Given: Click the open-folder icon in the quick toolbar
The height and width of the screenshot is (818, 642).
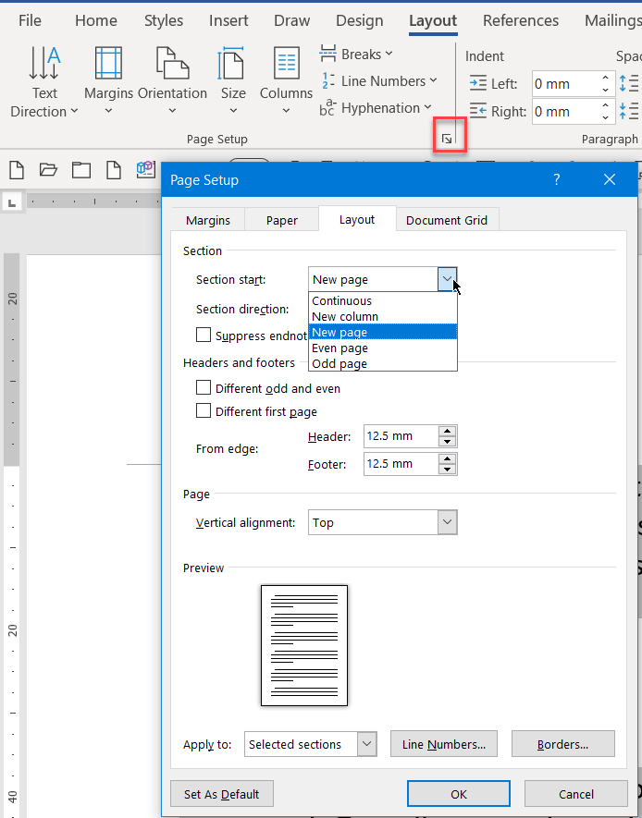Looking at the screenshot, I should pos(48,169).
